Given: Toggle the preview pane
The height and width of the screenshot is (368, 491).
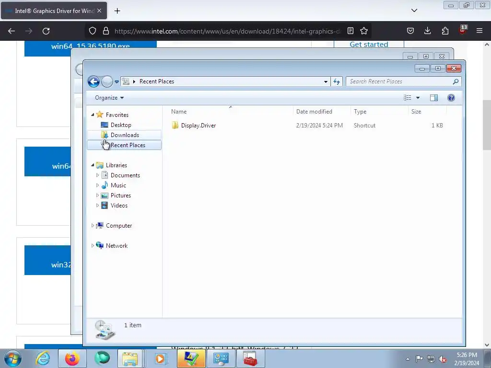Looking at the screenshot, I should pyautogui.click(x=433, y=98).
